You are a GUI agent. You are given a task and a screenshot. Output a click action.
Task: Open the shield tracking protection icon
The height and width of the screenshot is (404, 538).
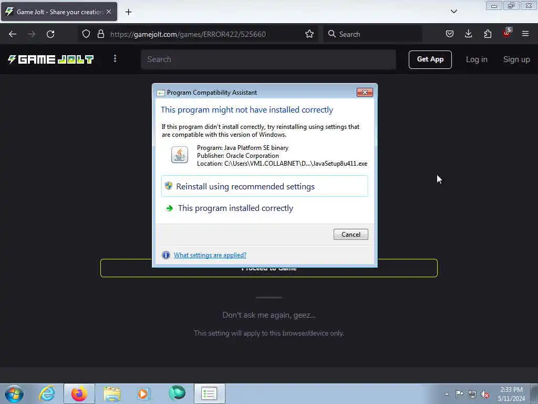[x=86, y=34]
